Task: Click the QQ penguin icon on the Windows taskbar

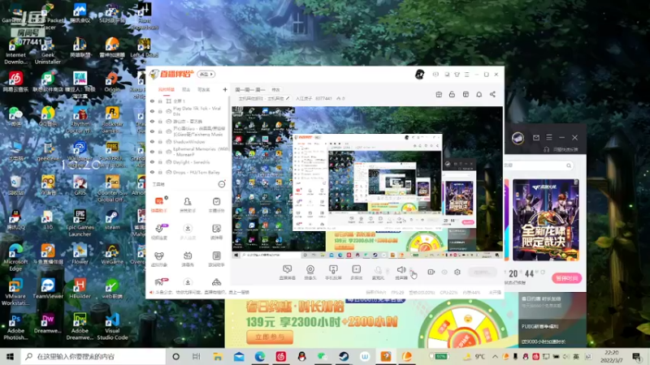Action: 301,356
